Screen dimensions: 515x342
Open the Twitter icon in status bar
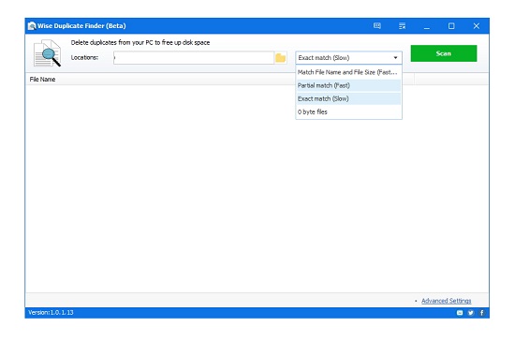471,313
